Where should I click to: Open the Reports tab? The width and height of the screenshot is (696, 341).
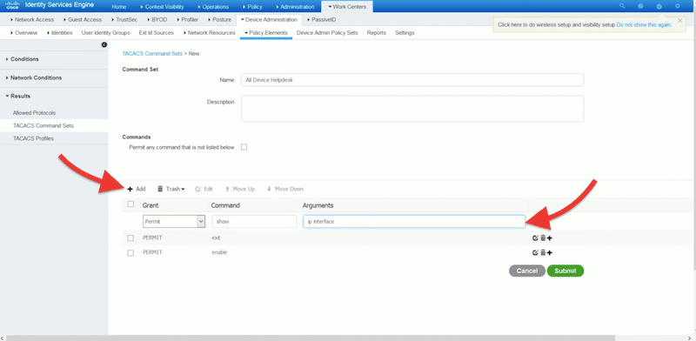[x=377, y=33]
